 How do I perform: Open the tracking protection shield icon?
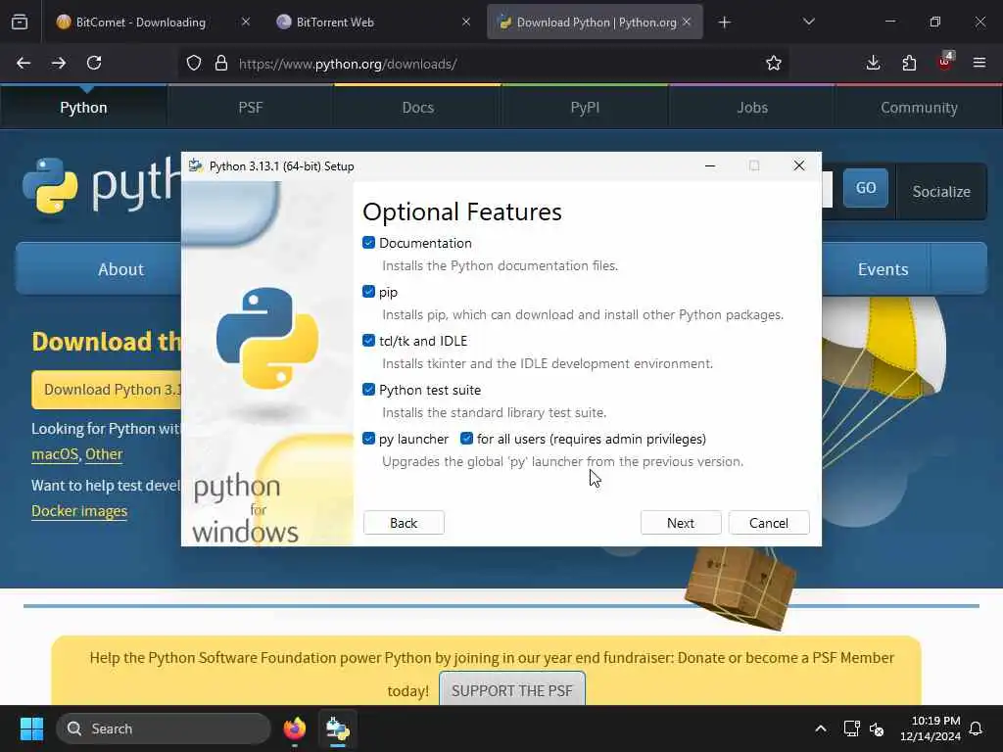pyautogui.click(x=194, y=64)
